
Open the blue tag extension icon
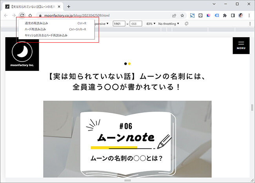217,15
